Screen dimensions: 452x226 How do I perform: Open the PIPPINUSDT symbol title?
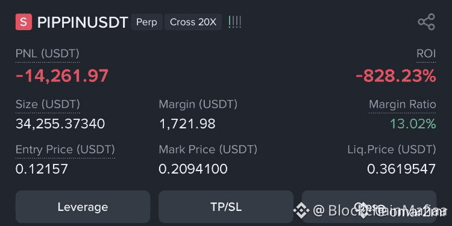83,22
